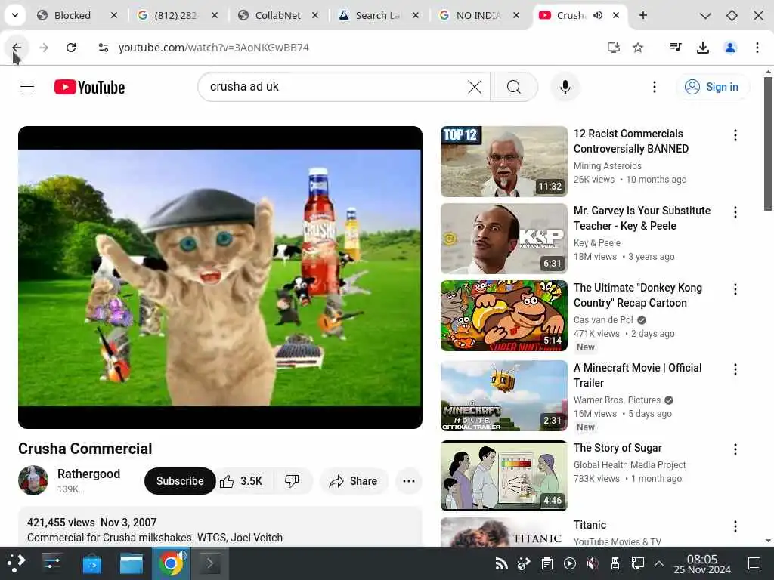This screenshot has width=774, height=580.
Task: Mute the Crusha tab via speaker icon
Action: [598, 15]
